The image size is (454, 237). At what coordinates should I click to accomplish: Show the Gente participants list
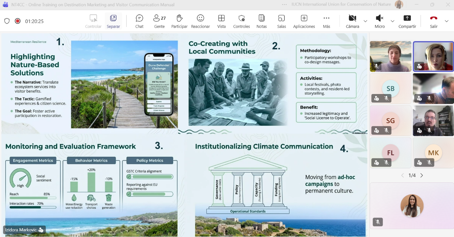(x=159, y=21)
